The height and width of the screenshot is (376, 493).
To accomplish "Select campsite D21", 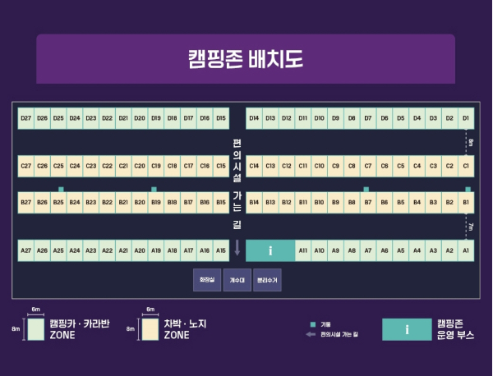I will tap(123, 118).
